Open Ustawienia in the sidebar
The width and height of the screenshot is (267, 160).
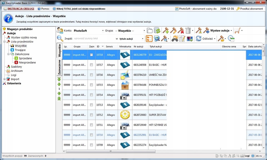click(14, 83)
